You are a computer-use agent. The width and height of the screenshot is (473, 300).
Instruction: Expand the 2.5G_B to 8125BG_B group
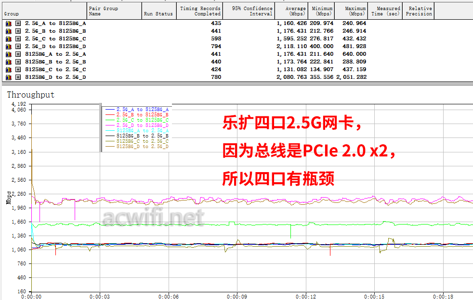tap(18, 31)
